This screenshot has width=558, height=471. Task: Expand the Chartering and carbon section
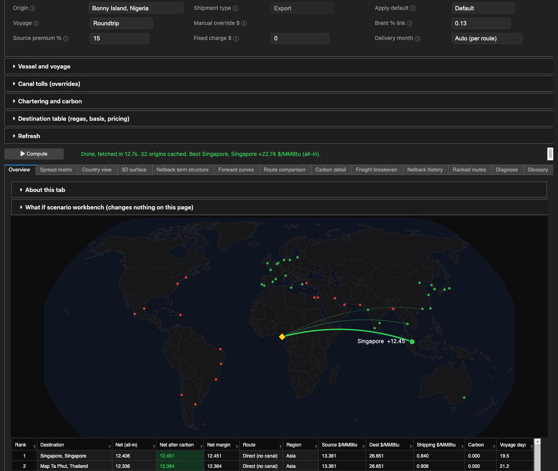coord(278,101)
